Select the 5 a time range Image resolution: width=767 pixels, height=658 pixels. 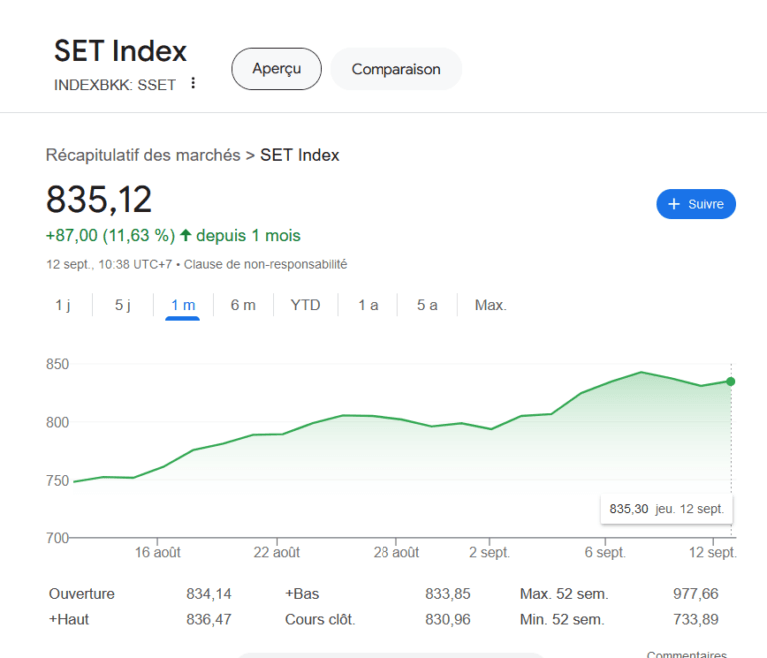[x=427, y=305]
